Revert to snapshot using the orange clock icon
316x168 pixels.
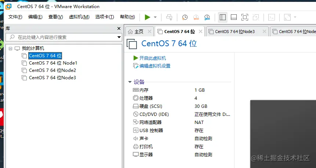[x=196, y=17]
